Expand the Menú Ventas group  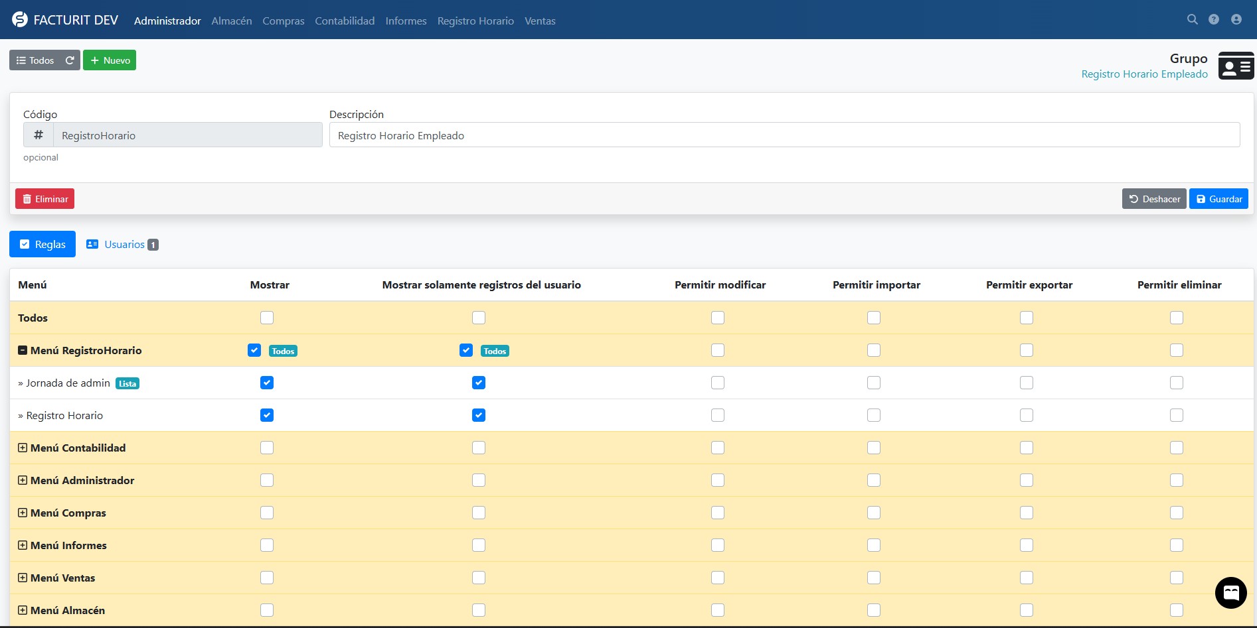point(23,578)
